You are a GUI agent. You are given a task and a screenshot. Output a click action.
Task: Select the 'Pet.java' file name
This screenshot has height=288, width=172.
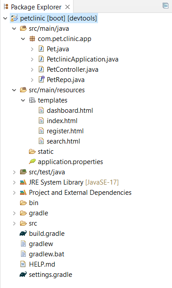pyautogui.click(x=58, y=49)
